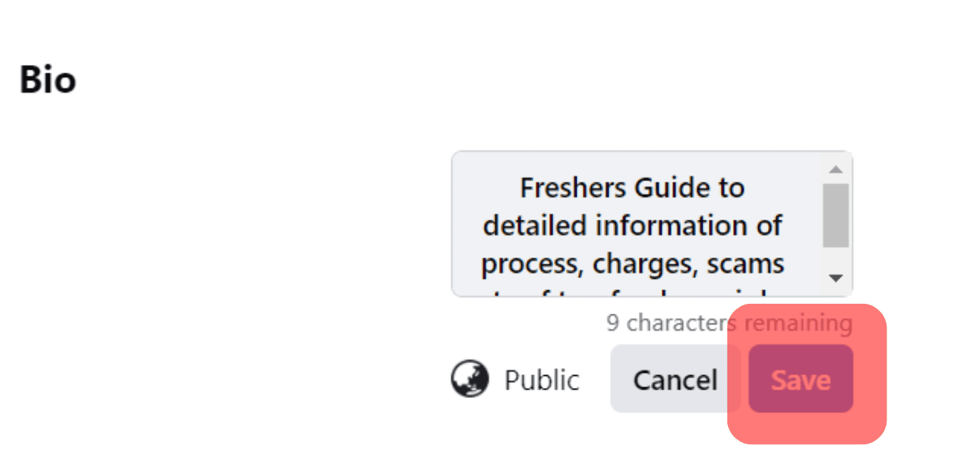Place cursor on 'detailed information of' line
Viewport: 975px width, 460px height.
pos(632,226)
